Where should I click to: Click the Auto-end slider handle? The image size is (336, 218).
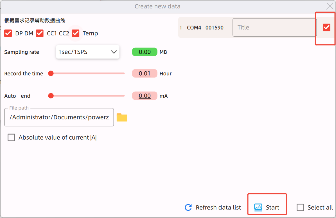pos(51,96)
